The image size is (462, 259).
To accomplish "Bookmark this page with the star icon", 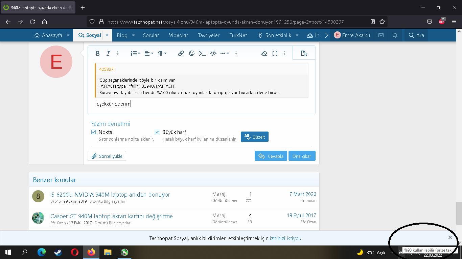I will point(382,22).
